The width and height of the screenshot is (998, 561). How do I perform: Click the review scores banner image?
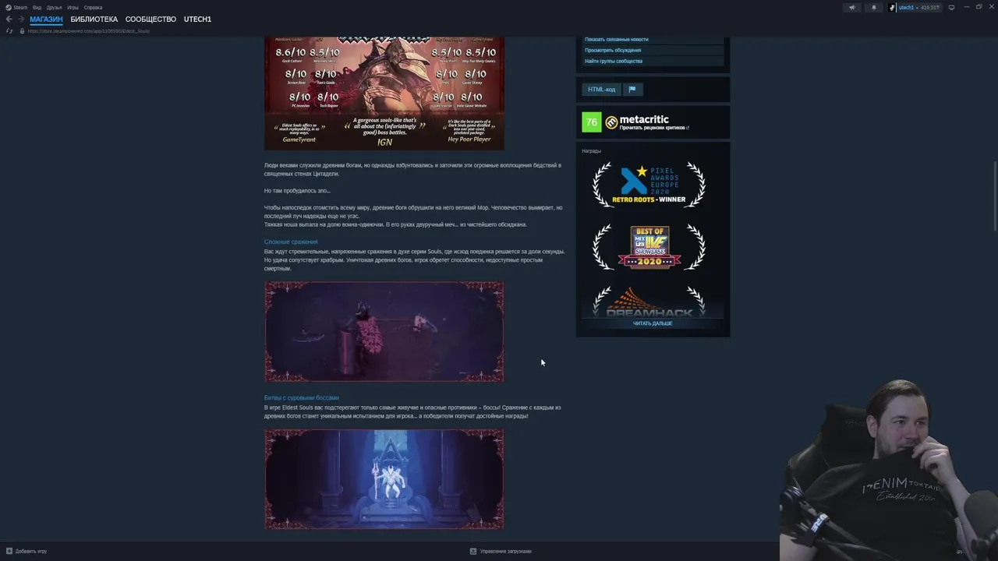pyautogui.click(x=384, y=93)
